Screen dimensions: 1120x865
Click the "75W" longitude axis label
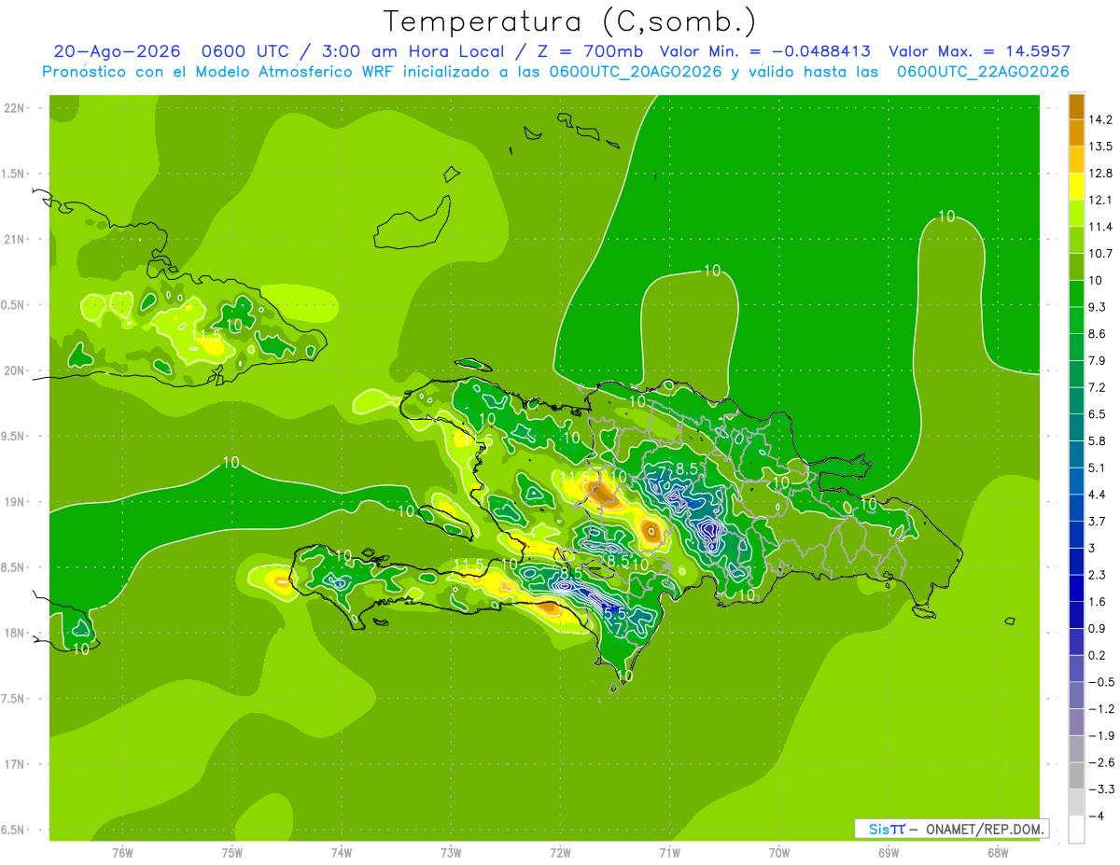point(232,852)
